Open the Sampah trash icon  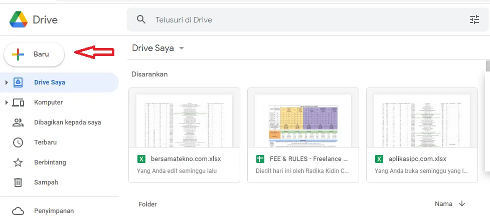[18, 182]
